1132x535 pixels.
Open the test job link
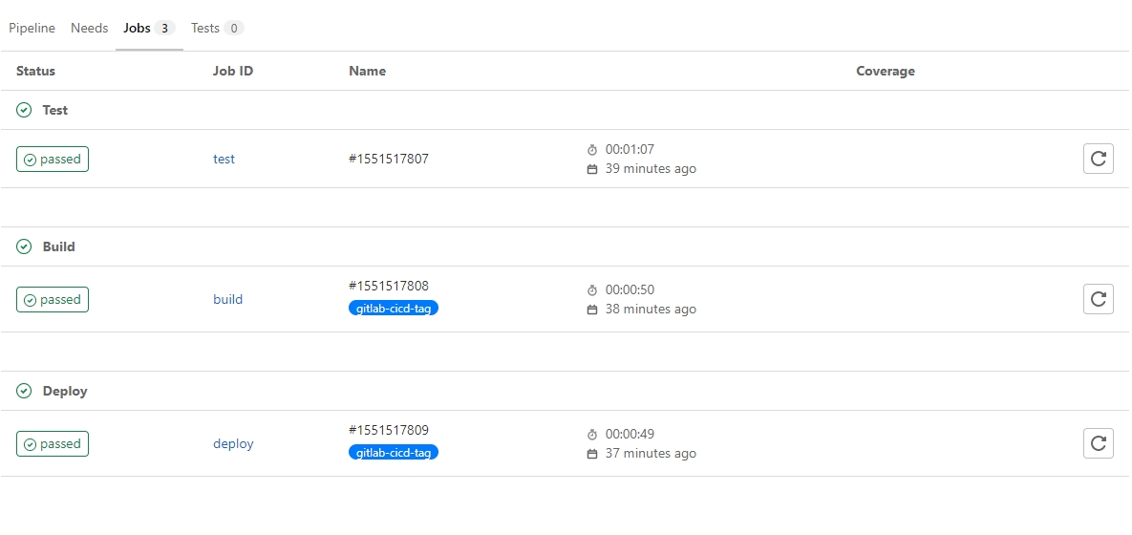224,159
